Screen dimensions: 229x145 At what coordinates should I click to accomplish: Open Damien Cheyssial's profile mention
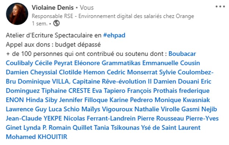point(31,72)
